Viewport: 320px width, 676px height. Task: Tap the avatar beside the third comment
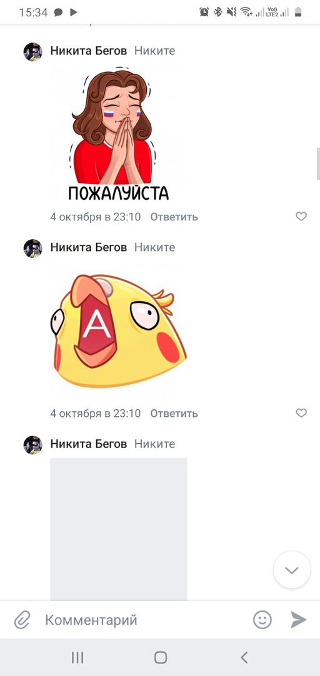(x=32, y=445)
